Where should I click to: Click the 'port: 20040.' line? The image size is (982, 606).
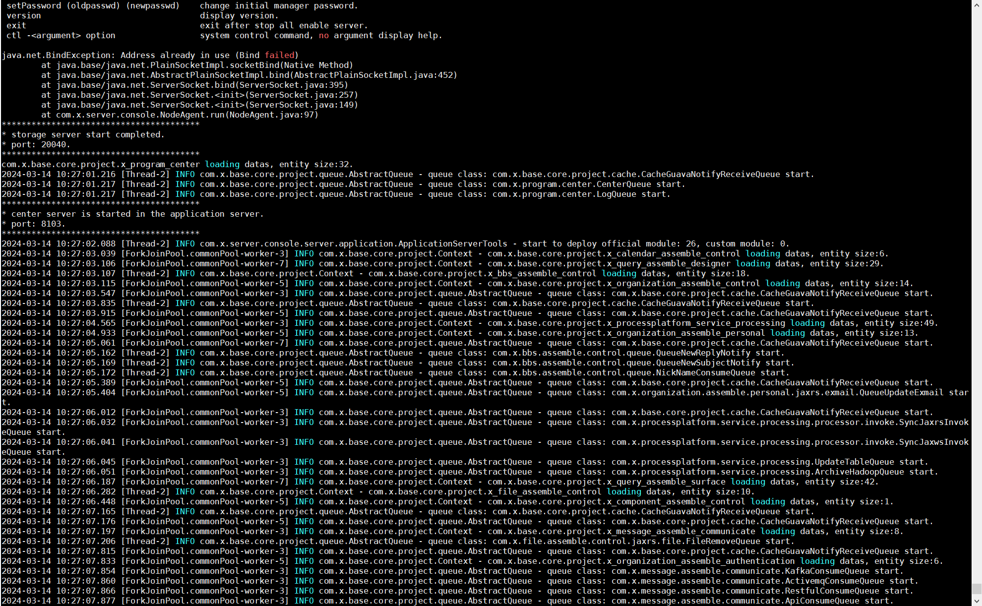(41, 144)
